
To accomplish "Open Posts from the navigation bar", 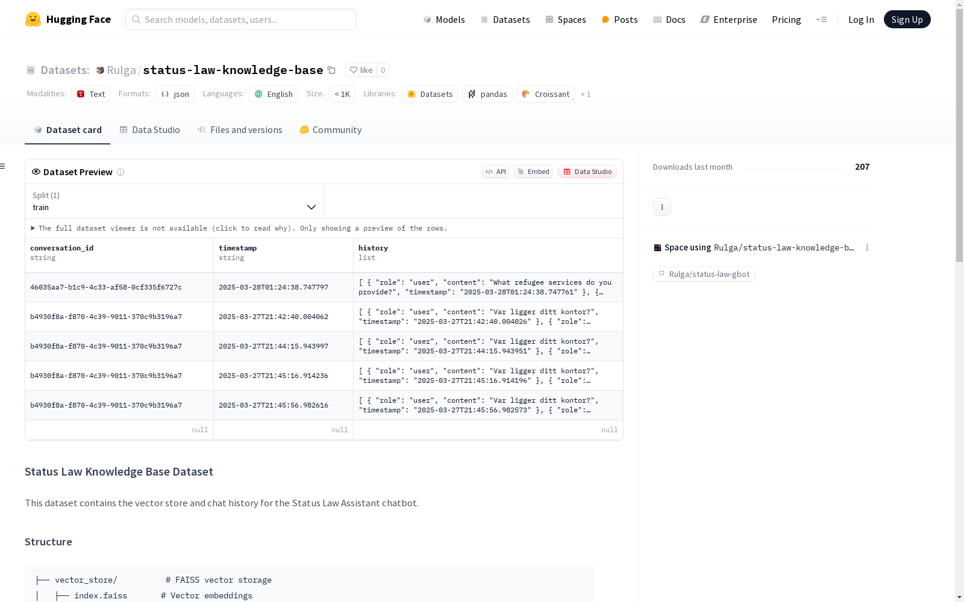I will coord(619,19).
